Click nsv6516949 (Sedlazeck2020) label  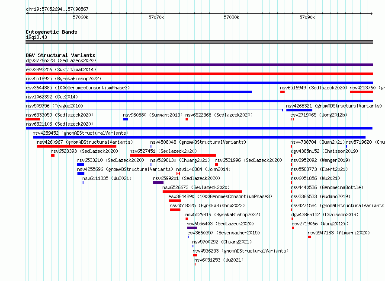coord(314,88)
